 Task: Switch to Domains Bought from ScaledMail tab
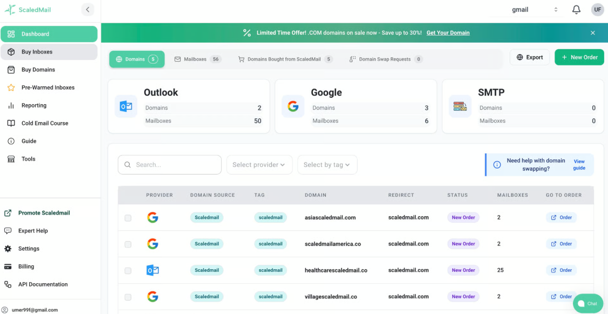coord(285,59)
